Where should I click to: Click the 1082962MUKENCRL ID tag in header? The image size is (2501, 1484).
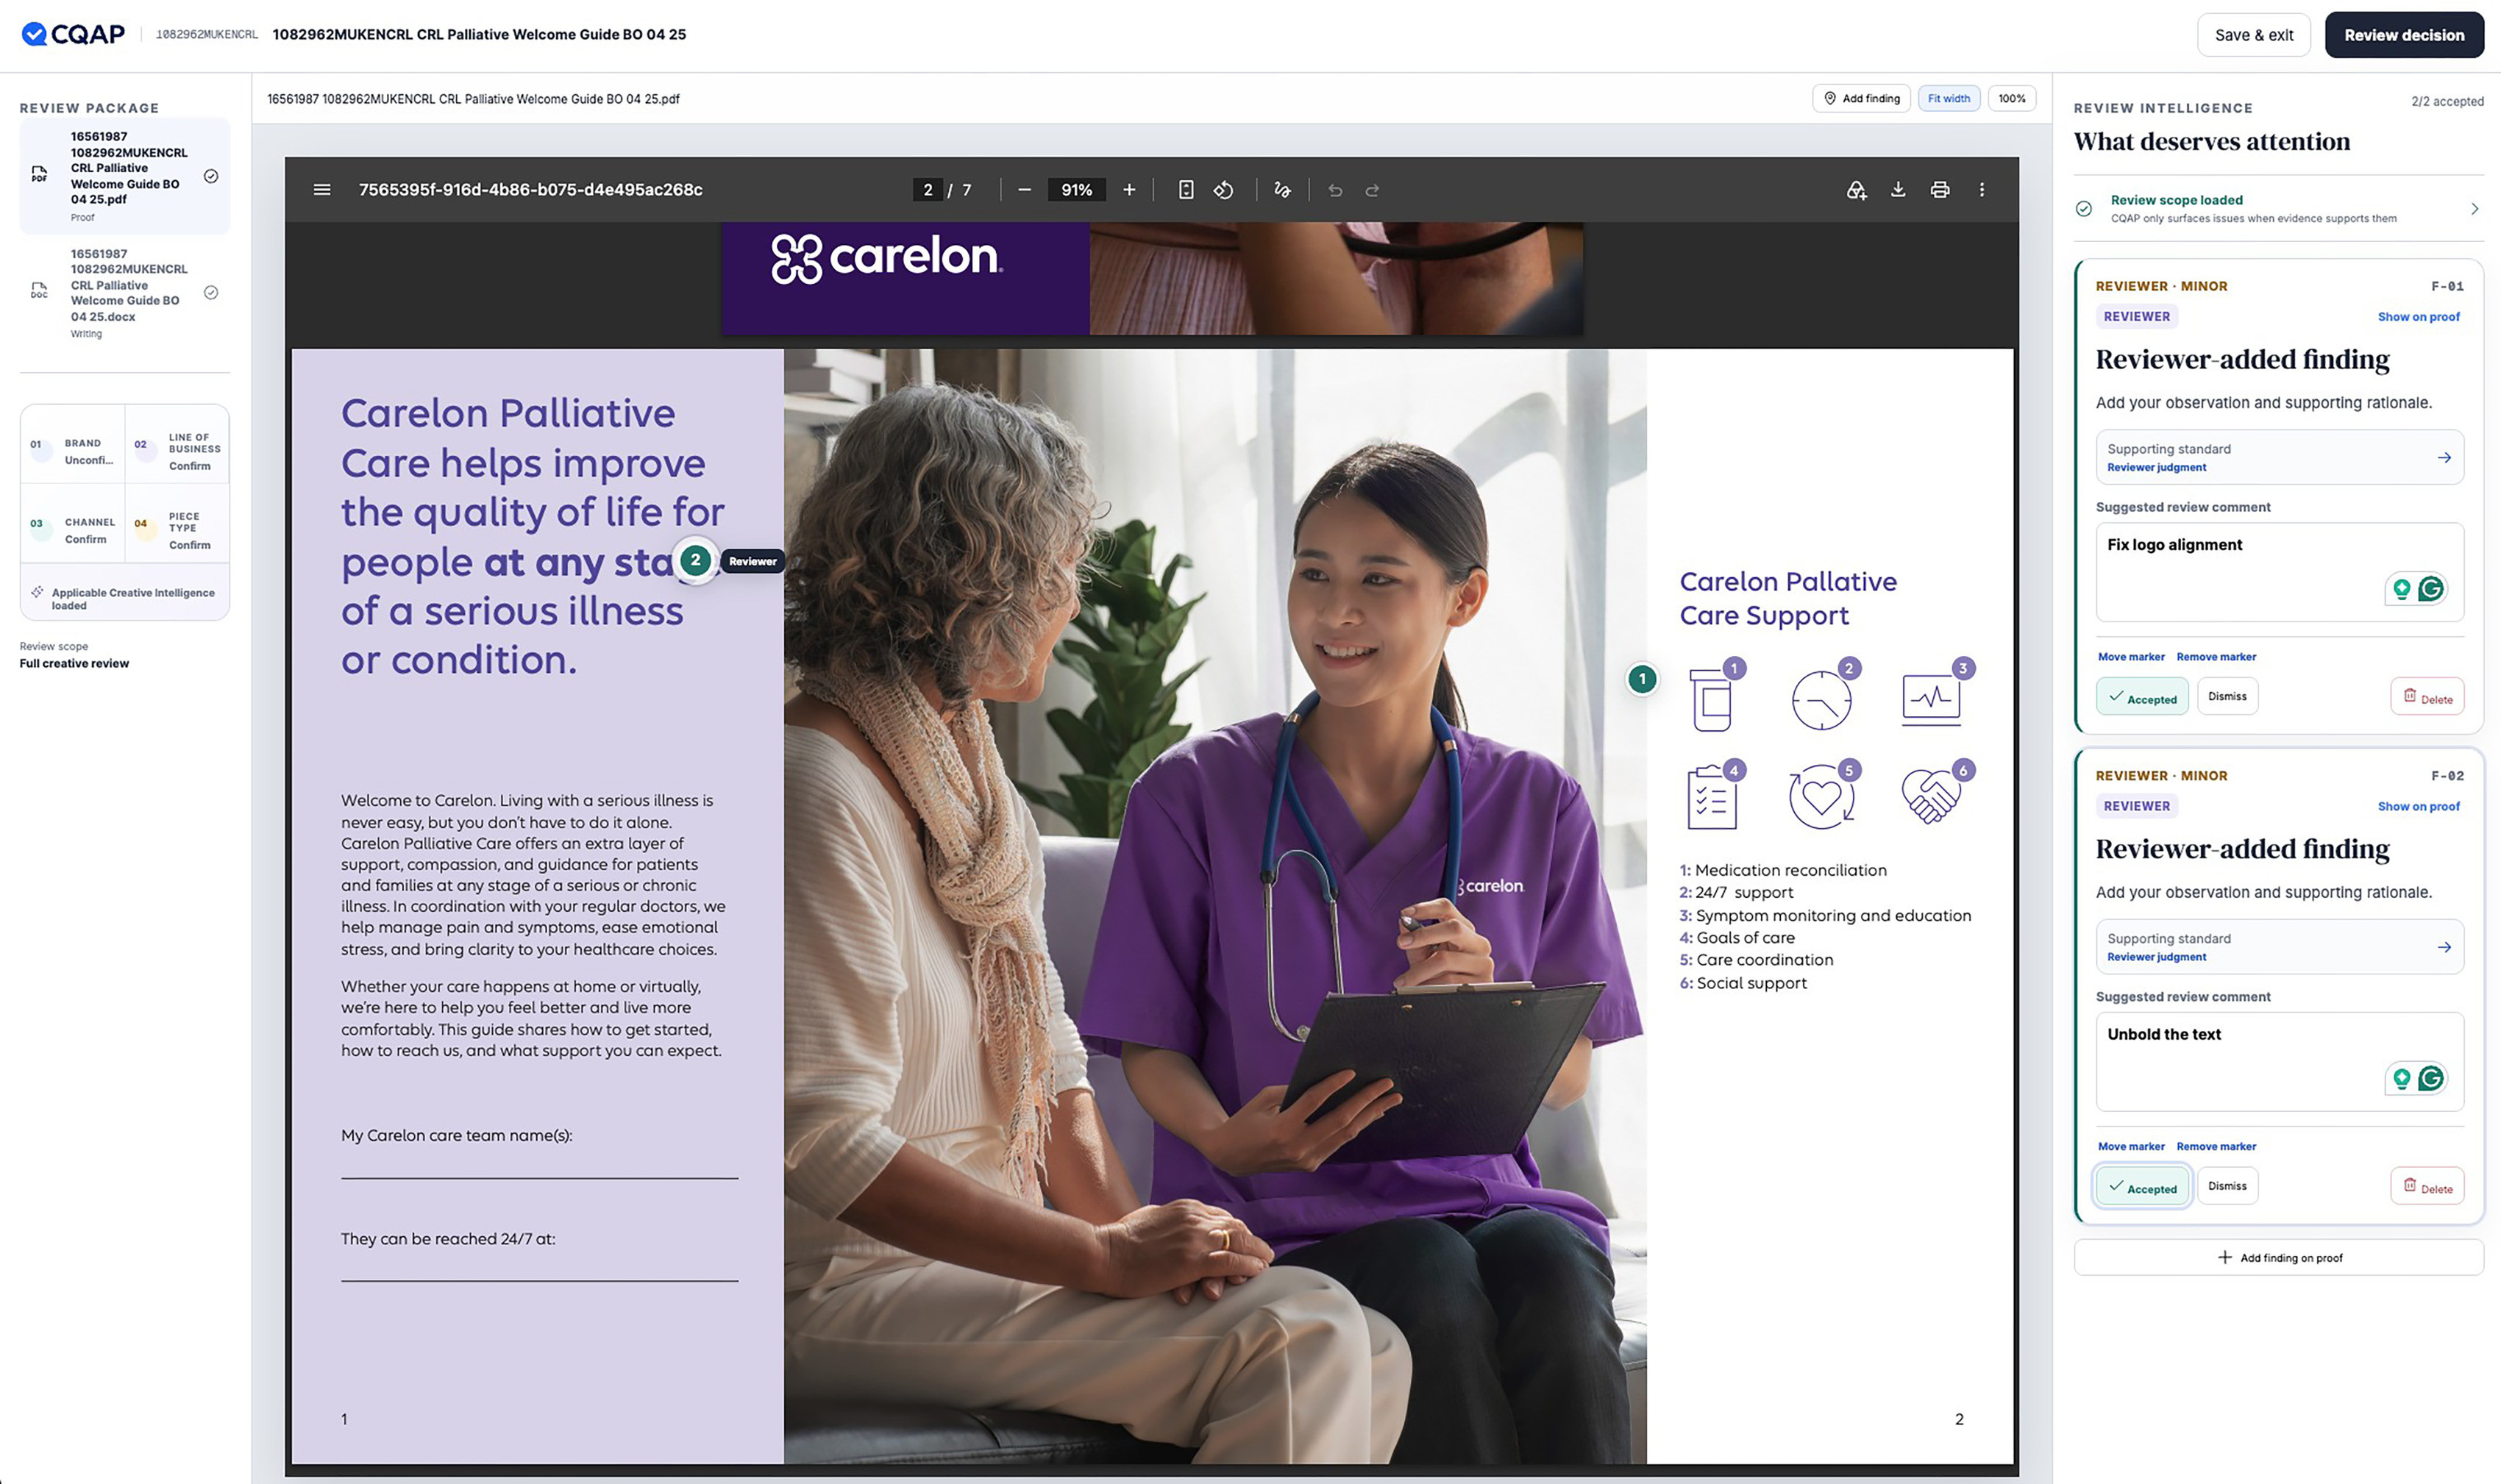point(207,34)
